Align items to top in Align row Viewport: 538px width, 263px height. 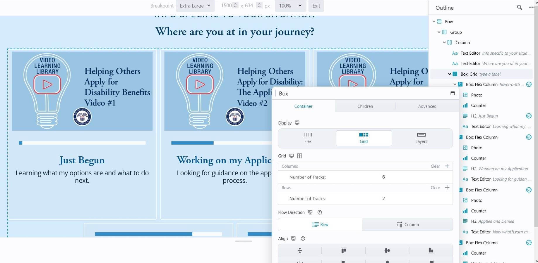click(343, 250)
